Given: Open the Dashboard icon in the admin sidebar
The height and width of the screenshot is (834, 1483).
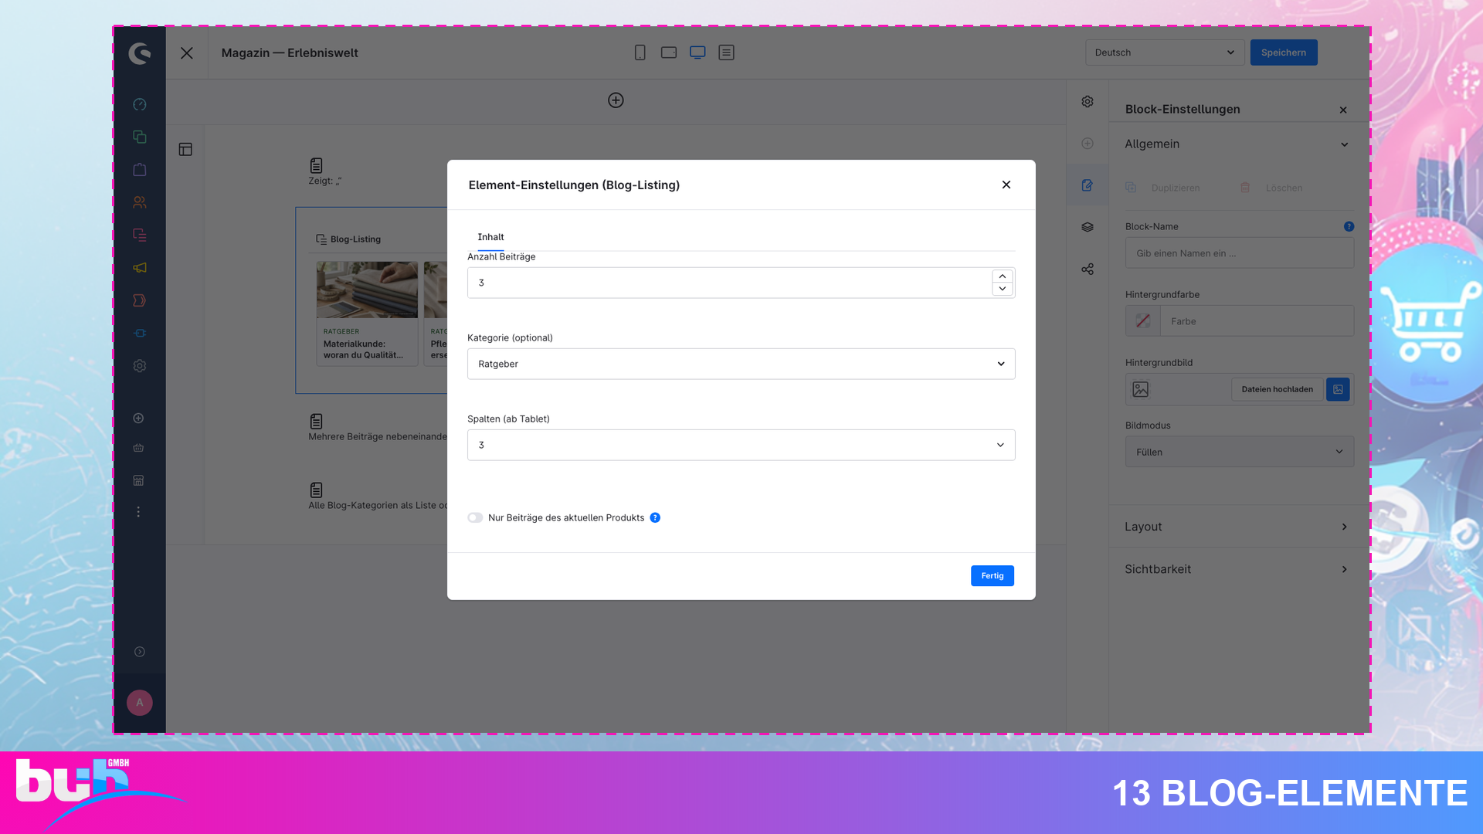Looking at the screenshot, I should 139,104.
